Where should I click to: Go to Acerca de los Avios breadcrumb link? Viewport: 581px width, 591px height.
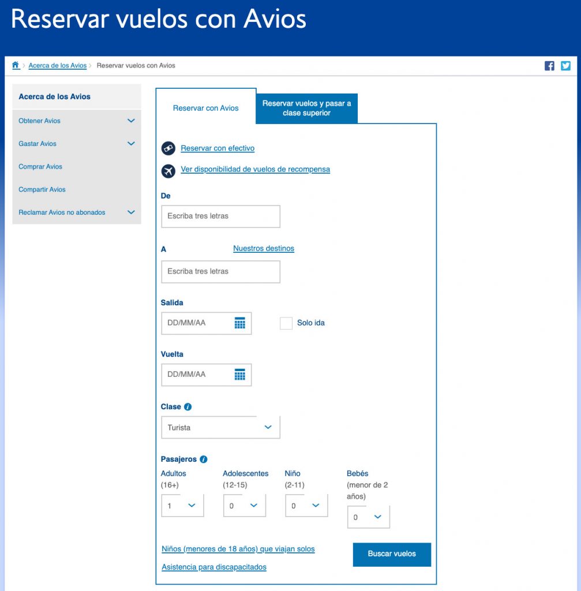coord(58,66)
